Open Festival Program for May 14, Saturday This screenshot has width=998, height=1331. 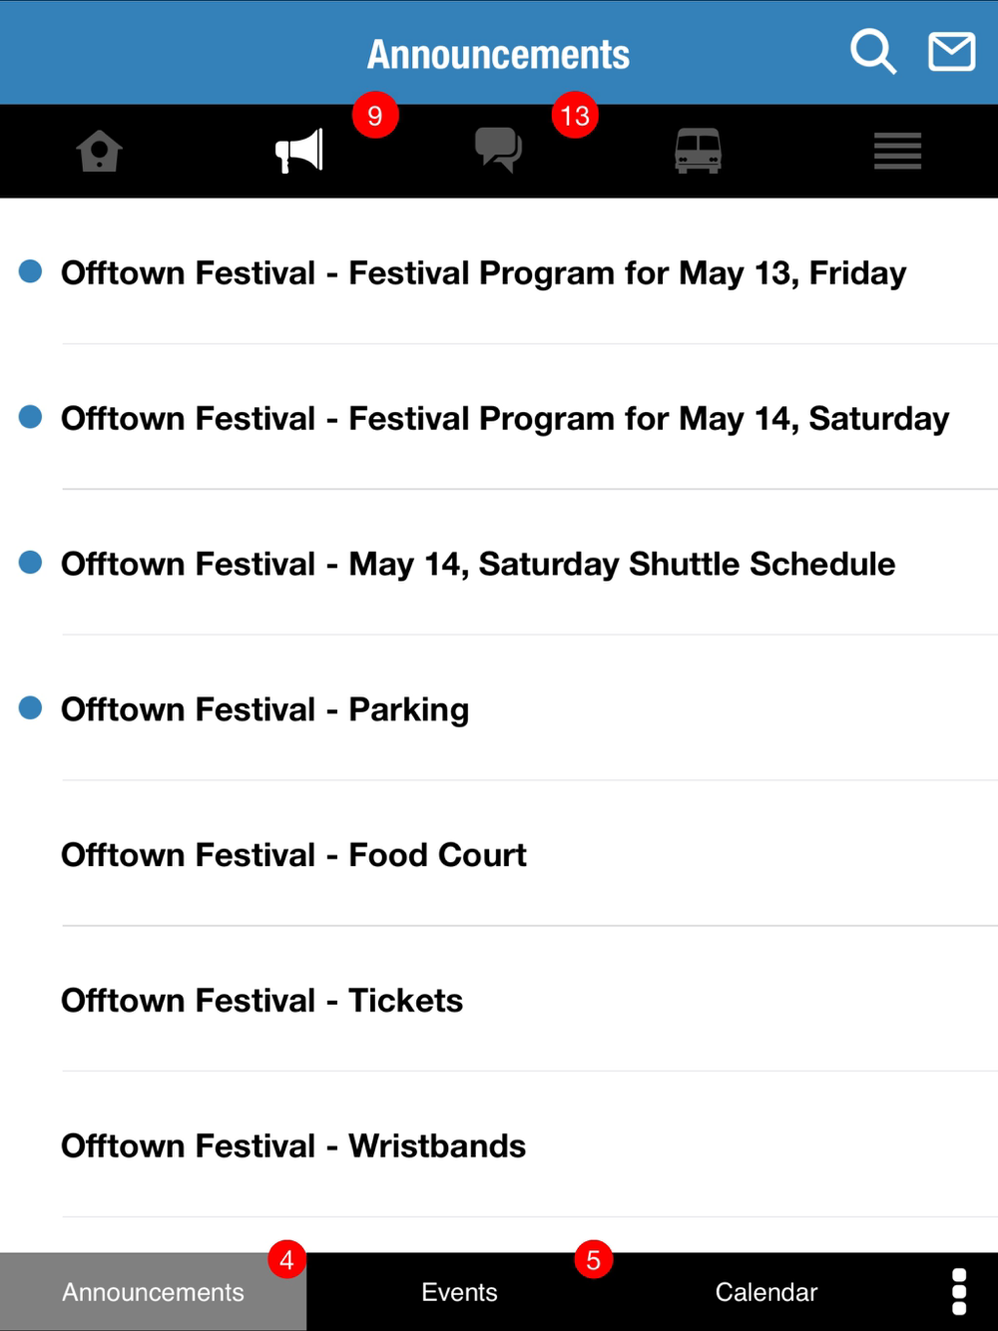click(504, 418)
